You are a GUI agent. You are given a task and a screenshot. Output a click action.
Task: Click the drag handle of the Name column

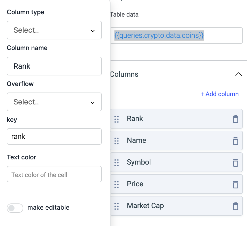coord(117,141)
